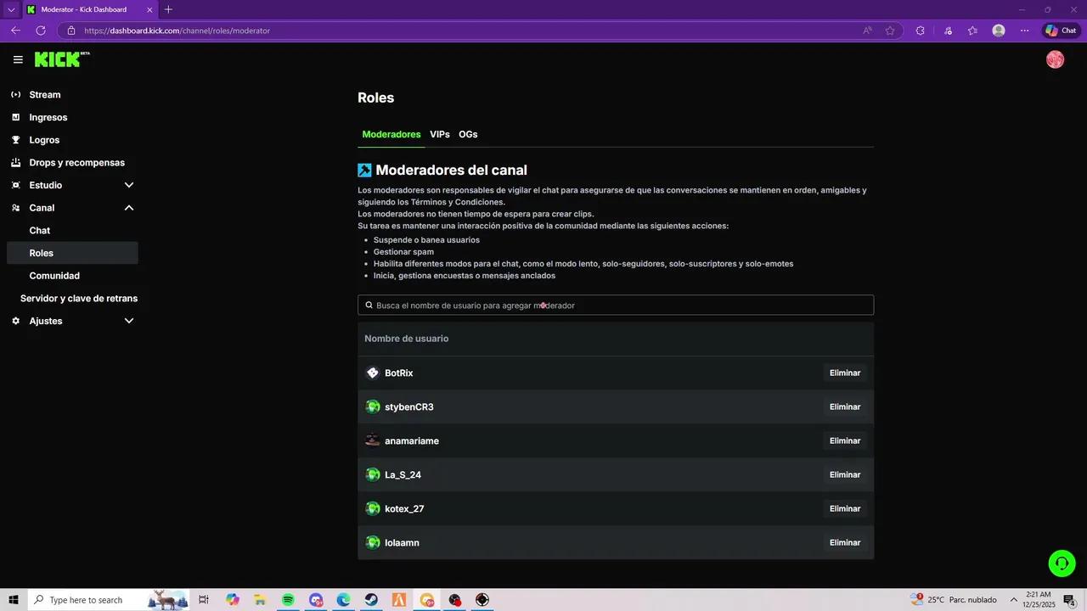This screenshot has width=1087, height=611.
Task: Click Eliminar next to BotRix
Action: click(844, 373)
